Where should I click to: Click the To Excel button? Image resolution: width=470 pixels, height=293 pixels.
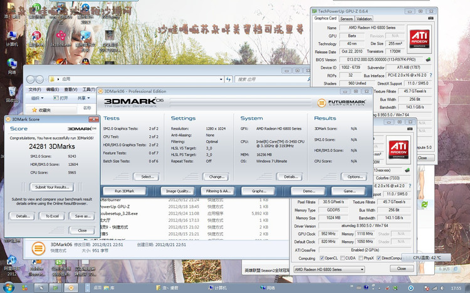tap(52, 216)
